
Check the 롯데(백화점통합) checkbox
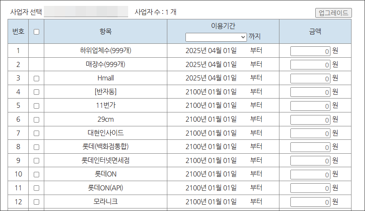point(36,147)
